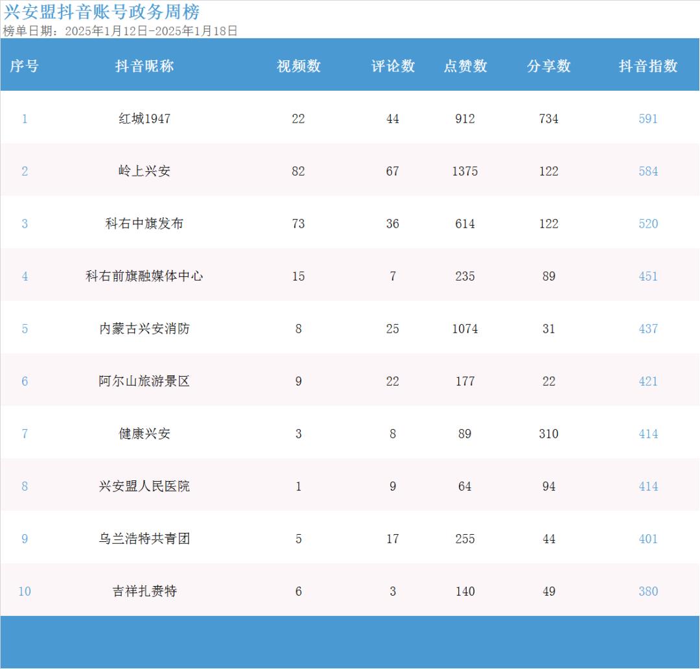
Task: Click the 抖音指数 column header
Action: (x=647, y=66)
